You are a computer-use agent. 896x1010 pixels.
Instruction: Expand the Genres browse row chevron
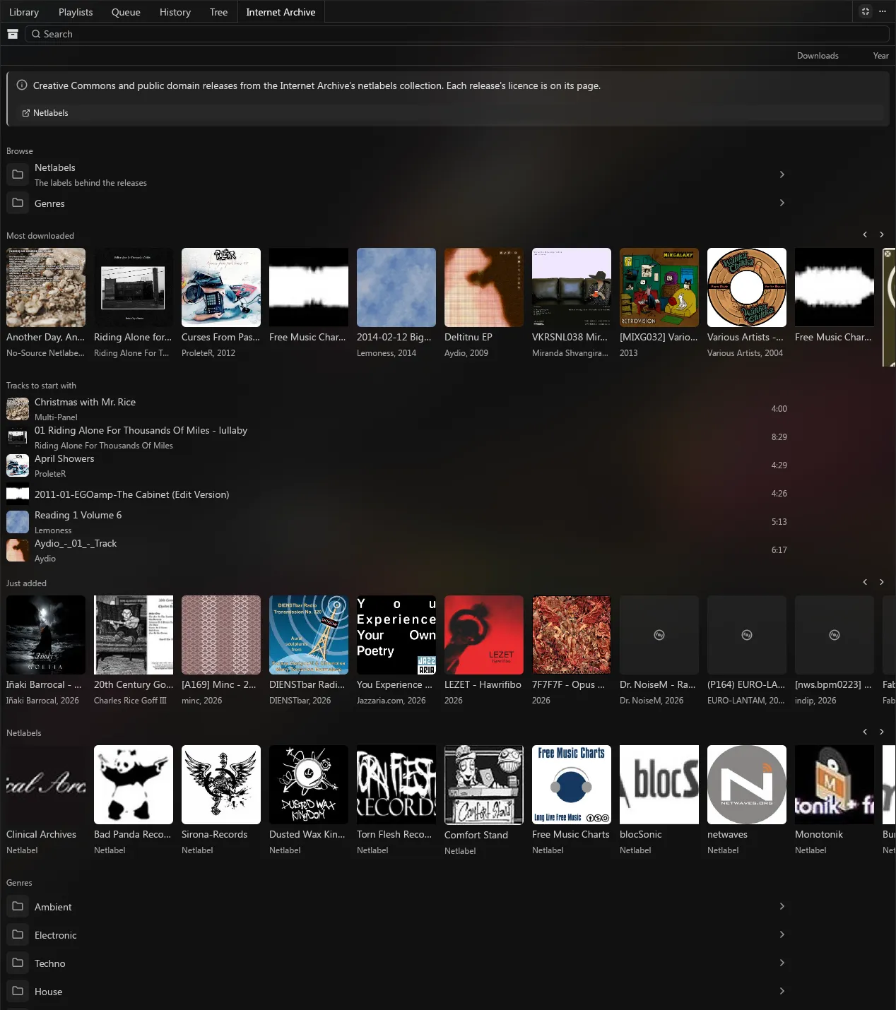782,203
